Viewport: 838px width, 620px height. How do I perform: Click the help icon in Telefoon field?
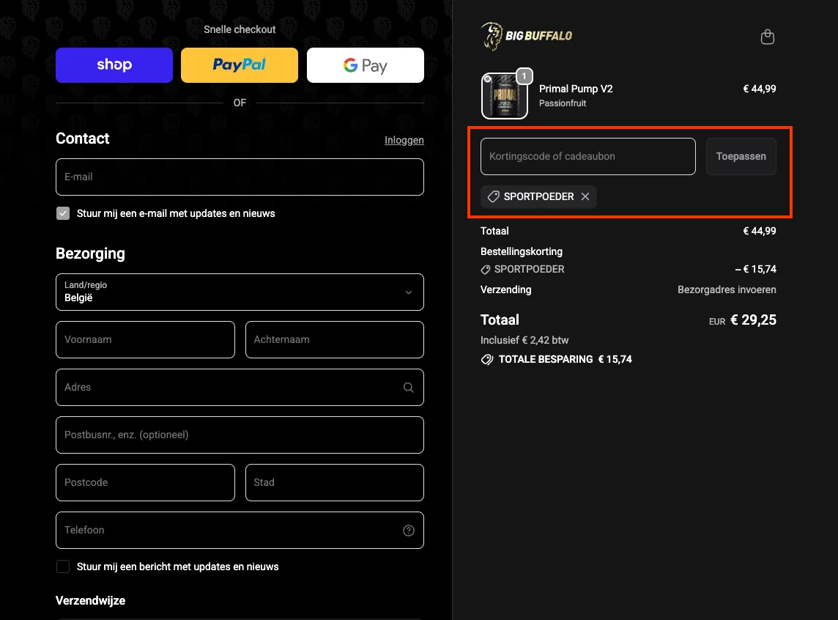(409, 531)
